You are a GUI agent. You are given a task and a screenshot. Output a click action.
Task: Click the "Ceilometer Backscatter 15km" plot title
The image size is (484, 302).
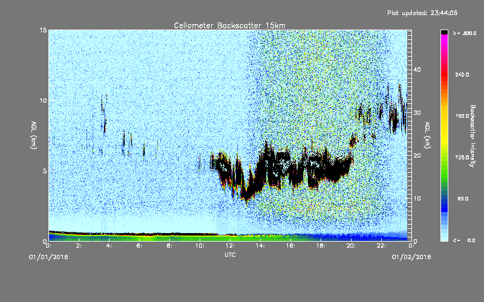click(229, 25)
